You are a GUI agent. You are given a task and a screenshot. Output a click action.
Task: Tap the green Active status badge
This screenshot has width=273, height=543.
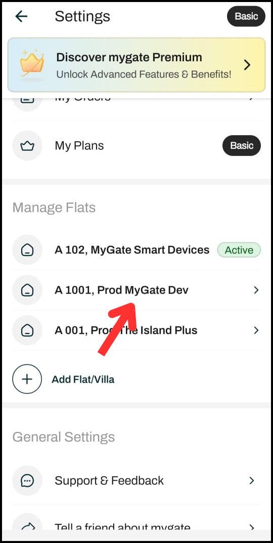click(239, 250)
